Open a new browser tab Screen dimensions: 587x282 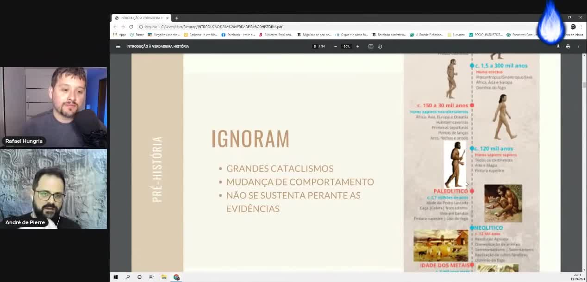pos(176,18)
